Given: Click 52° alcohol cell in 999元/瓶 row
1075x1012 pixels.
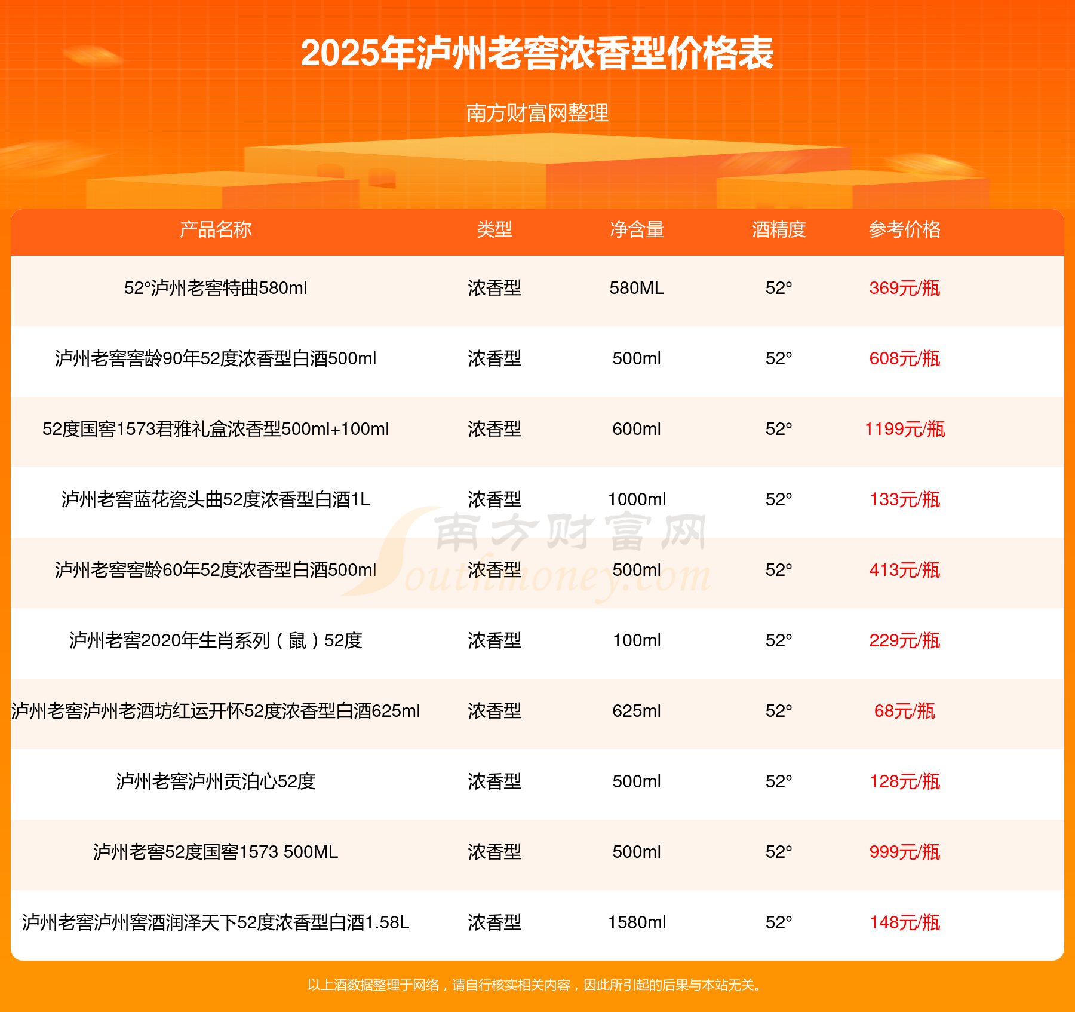Looking at the screenshot, I should click(x=779, y=852).
